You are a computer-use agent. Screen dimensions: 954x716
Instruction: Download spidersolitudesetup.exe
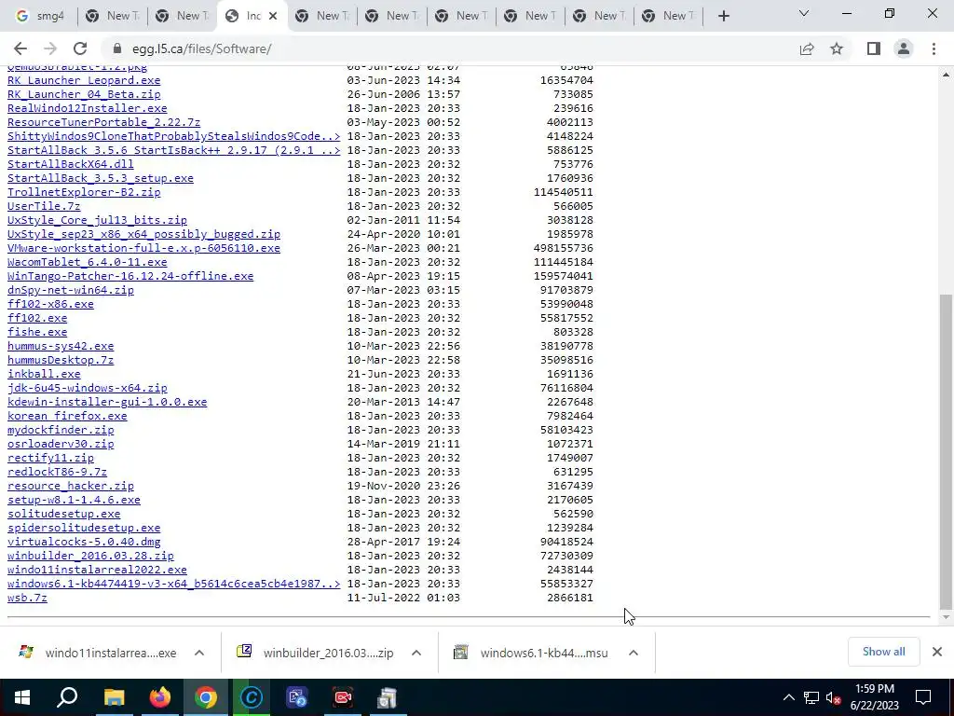point(84,529)
